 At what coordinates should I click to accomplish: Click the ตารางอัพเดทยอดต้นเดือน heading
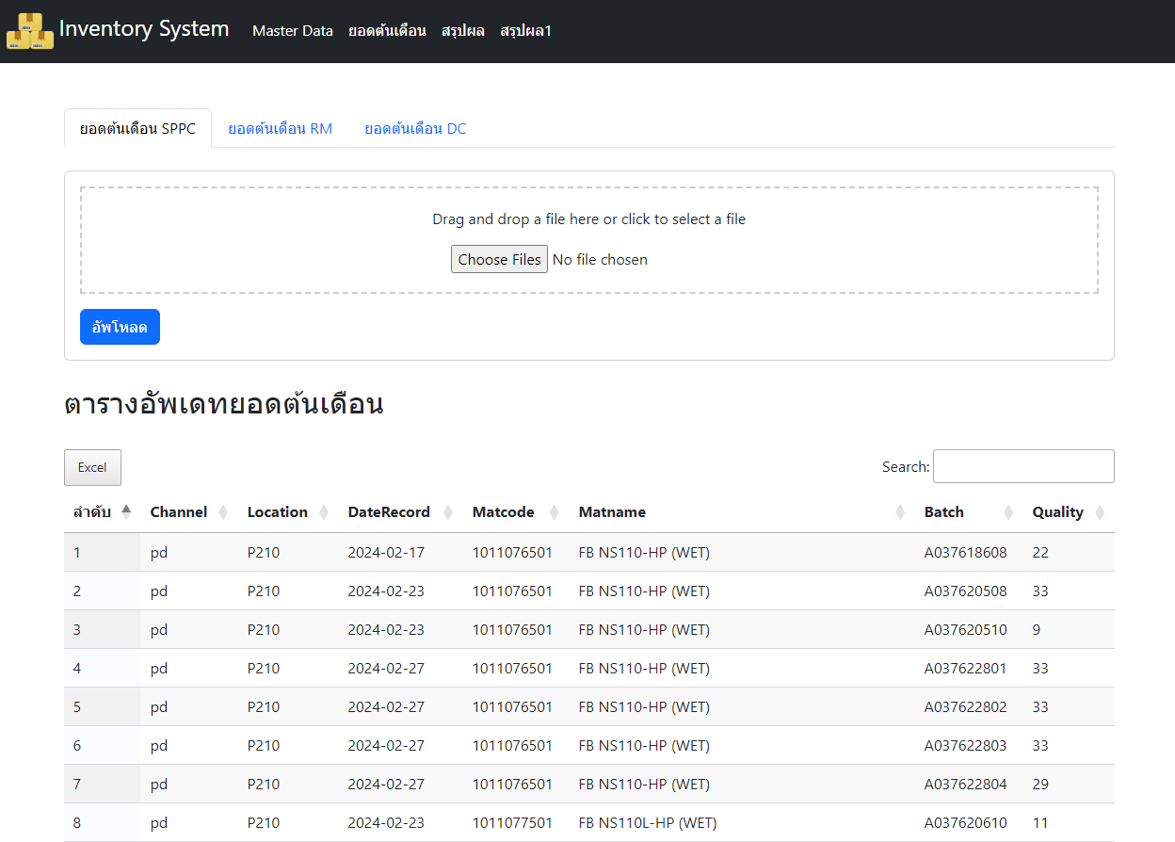[x=224, y=405]
